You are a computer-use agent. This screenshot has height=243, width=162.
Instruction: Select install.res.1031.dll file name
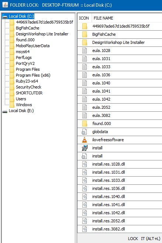click(108, 172)
